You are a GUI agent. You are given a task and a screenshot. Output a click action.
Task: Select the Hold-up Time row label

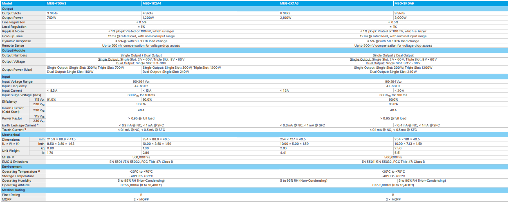[12, 36]
